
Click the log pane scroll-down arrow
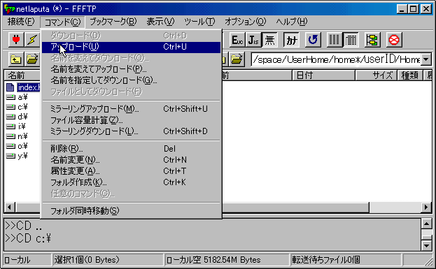click(x=426, y=245)
